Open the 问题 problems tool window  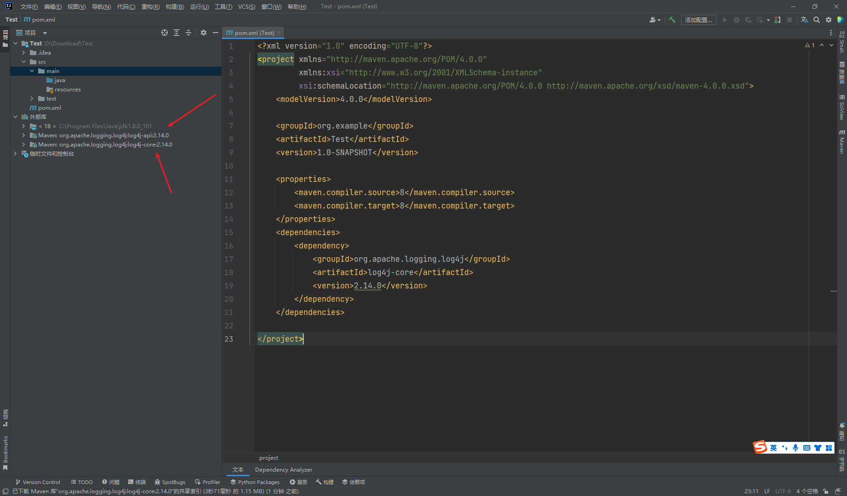click(x=111, y=482)
